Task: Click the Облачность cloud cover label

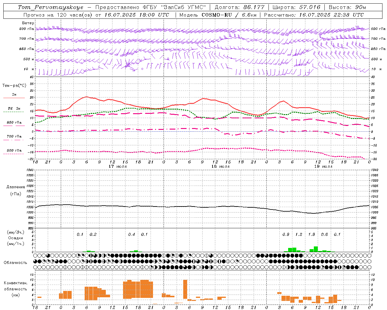Action: coord(15,263)
